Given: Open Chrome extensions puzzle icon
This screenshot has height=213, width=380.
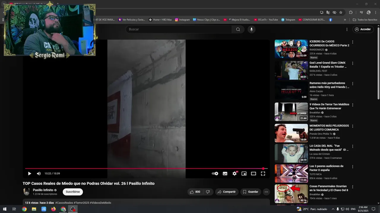Looking at the screenshot, I should pos(351,12).
